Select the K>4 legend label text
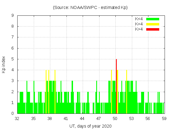The image size is (173, 130). point(139,29)
